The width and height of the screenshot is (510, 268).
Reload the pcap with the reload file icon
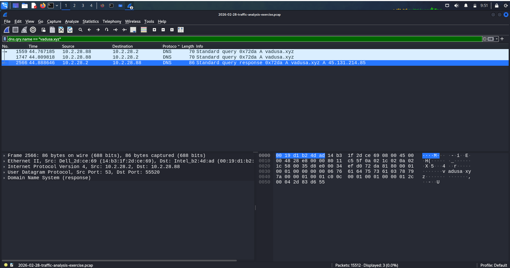pyautogui.click(x=70, y=30)
